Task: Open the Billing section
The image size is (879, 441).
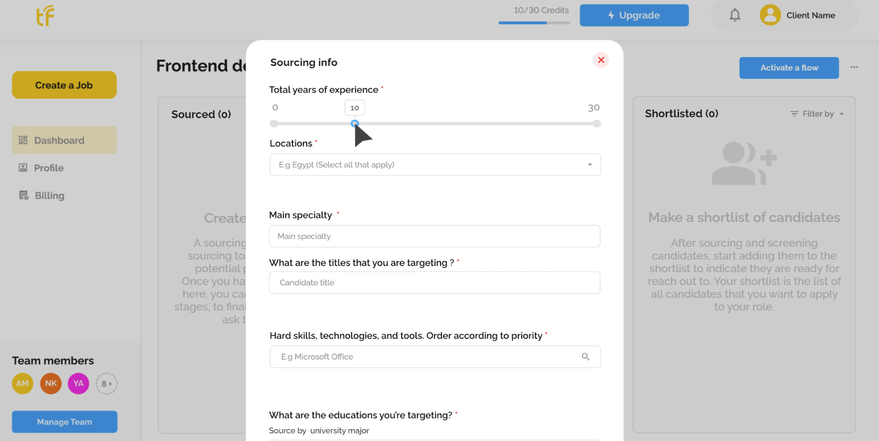Action: [49, 196]
